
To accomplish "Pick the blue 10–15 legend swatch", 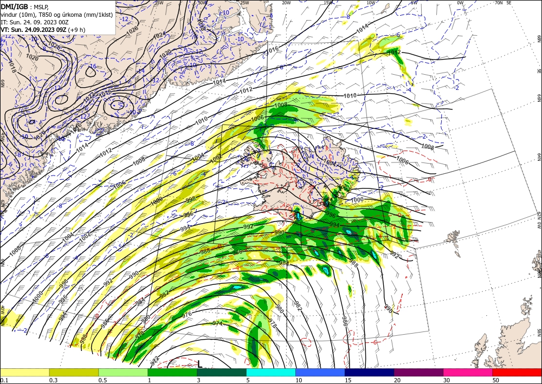I will tap(320, 372).
